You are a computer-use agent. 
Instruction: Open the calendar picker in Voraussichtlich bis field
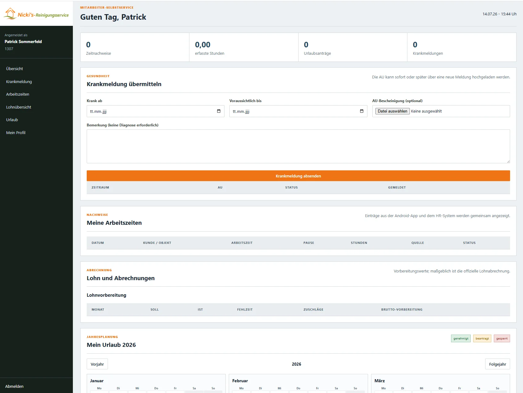click(x=362, y=111)
